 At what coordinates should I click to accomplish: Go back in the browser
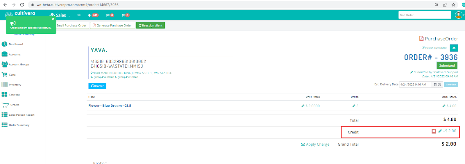pos(5,5)
